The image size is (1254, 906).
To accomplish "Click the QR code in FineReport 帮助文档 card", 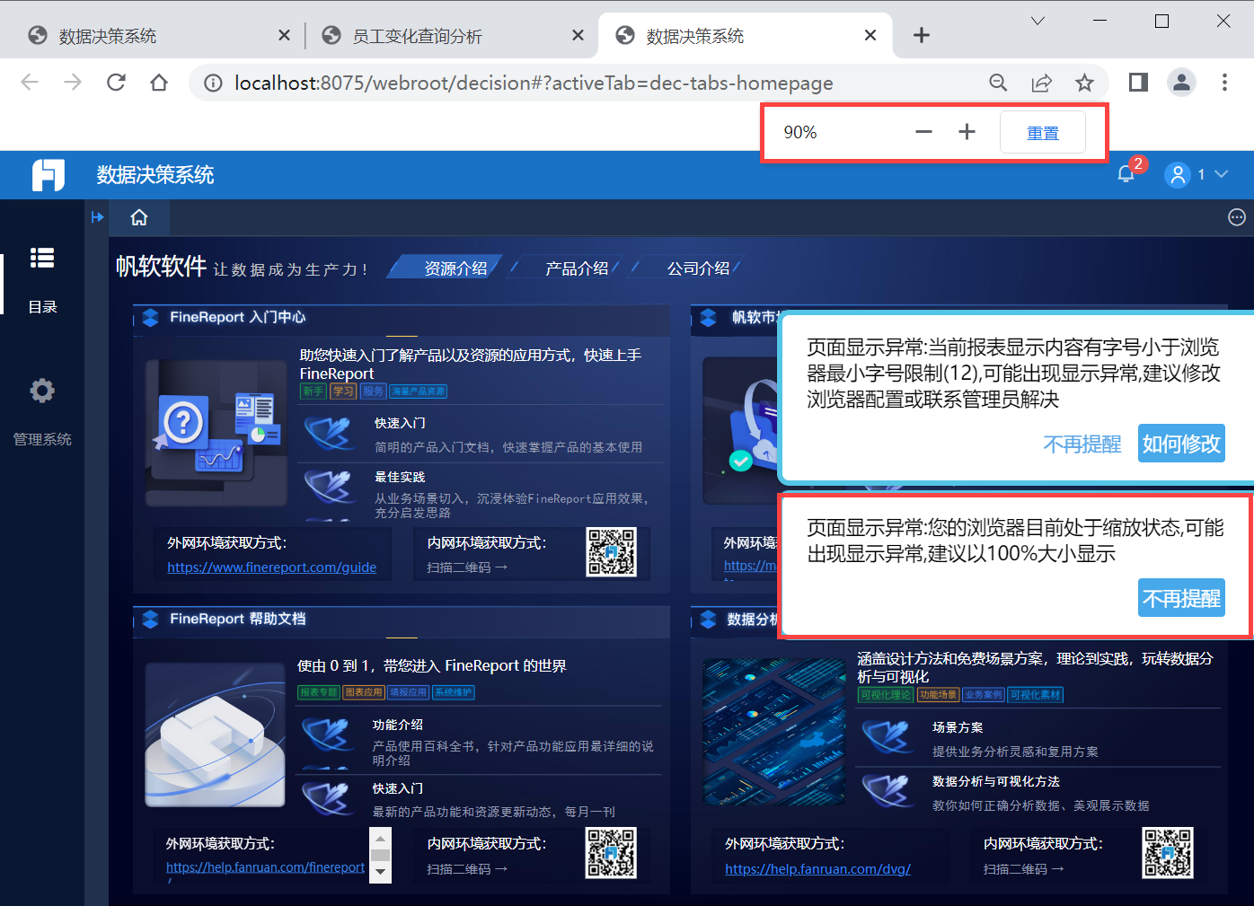I will click(612, 853).
